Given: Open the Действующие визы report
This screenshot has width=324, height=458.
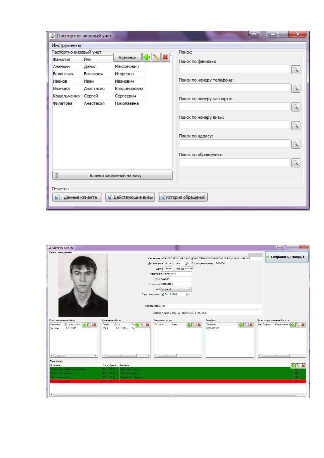Looking at the screenshot, I should (x=130, y=197).
